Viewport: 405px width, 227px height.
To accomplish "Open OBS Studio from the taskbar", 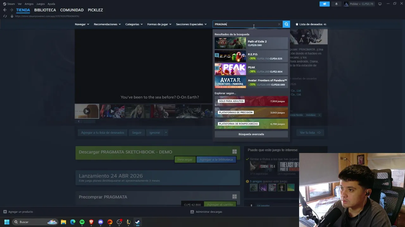I will [x=119, y=222].
